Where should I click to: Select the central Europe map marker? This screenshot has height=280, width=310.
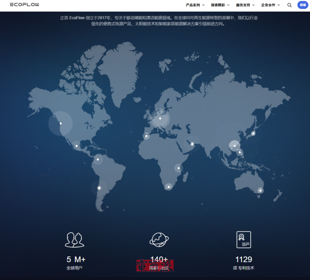click(160, 118)
